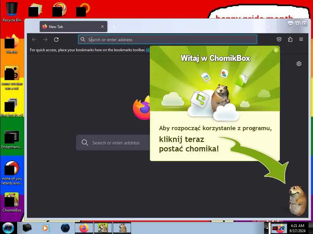This screenshot has width=313, height=234.
Task: Click the 'kliknij teraz postać chomika!' text
Action: coord(189,144)
